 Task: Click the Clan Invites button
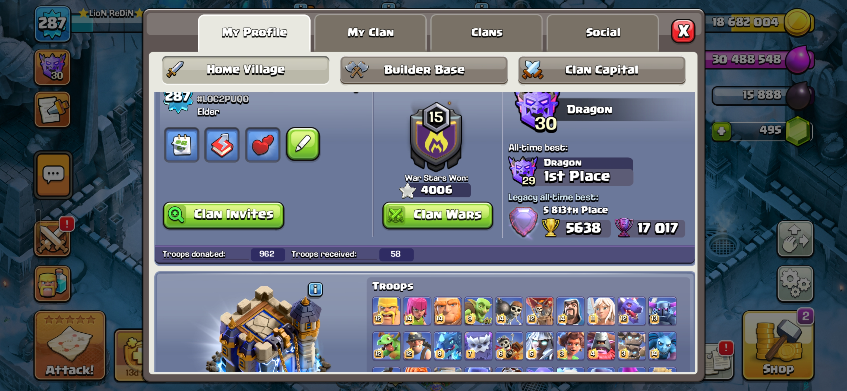[x=224, y=215]
